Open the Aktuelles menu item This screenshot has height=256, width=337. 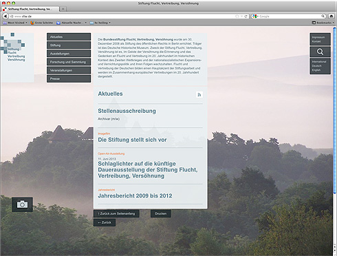69,36
